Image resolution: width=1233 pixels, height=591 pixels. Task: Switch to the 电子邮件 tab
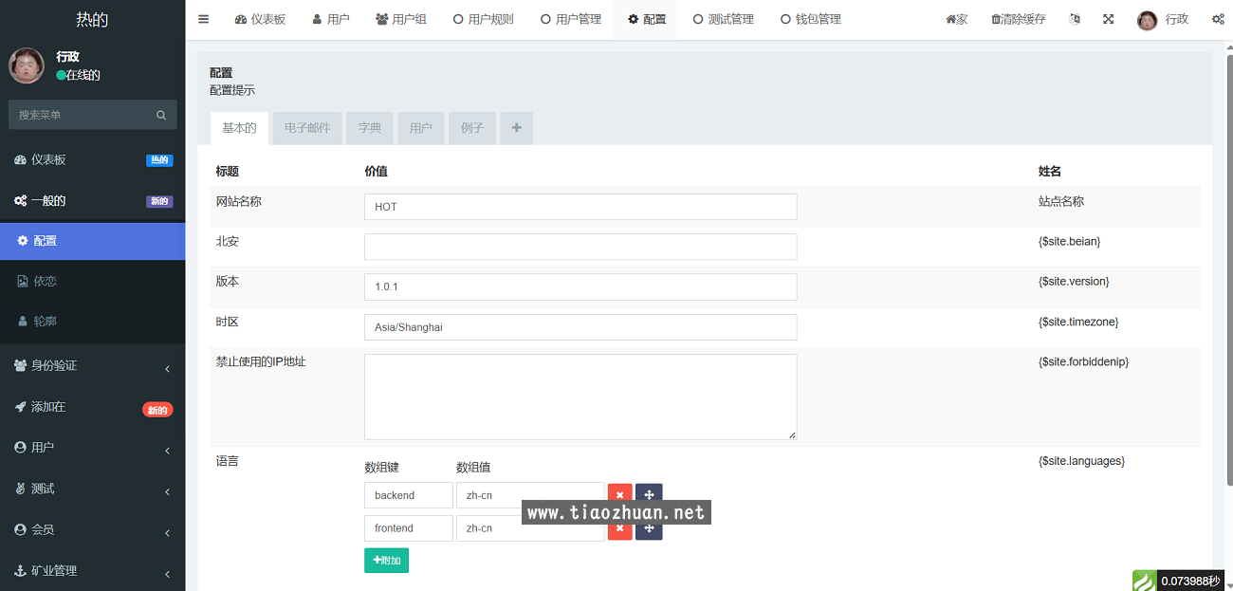(307, 128)
